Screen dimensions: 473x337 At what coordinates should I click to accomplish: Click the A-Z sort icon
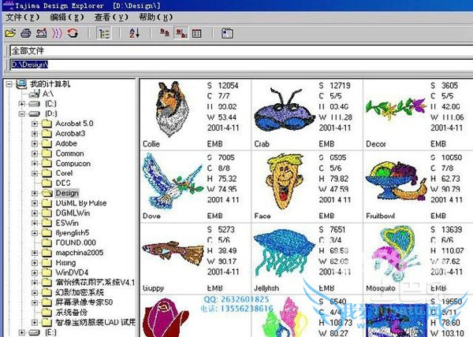coord(134,33)
